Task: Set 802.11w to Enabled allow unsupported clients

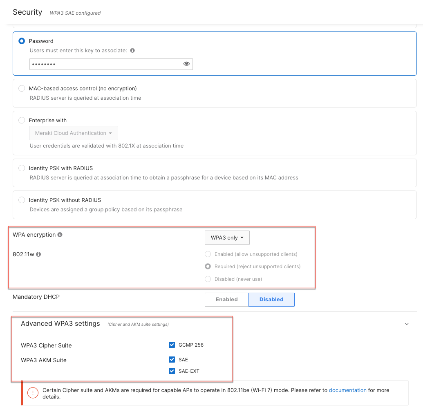Action: click(208, 254)
